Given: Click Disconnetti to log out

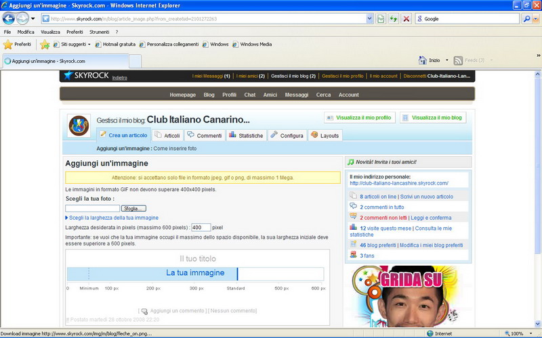Looking at the screenshot, I should click(x=415, y=76).
